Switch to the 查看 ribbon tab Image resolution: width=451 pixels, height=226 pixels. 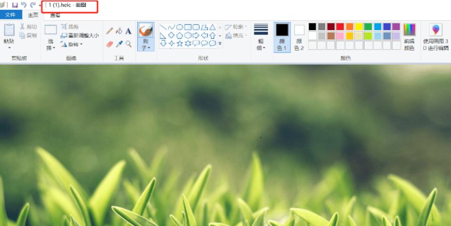tap(55, 15)
